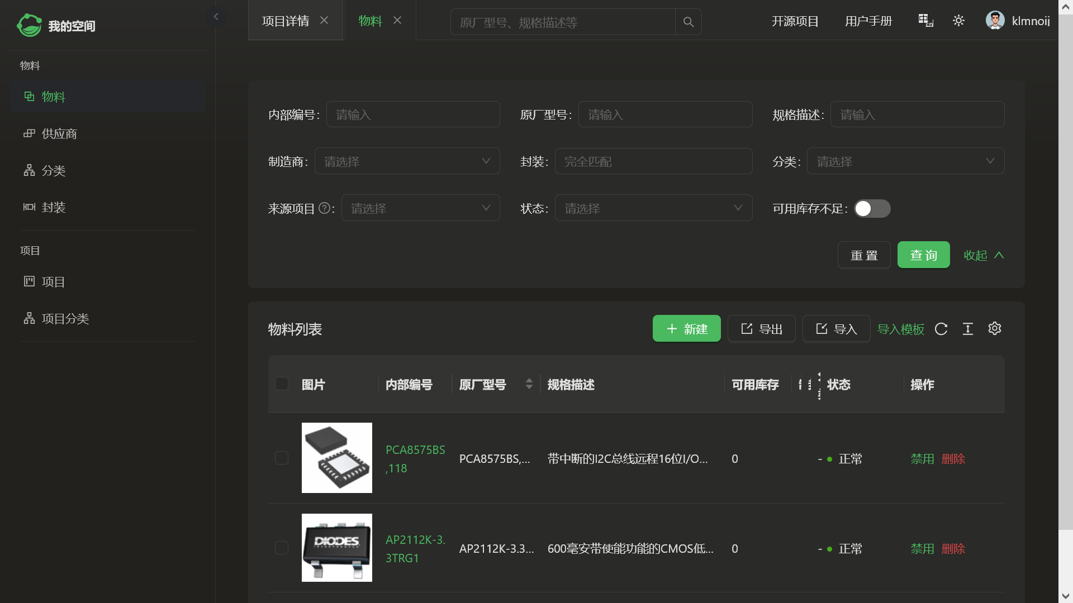
Task: Open the 状态 filter dropdown
Action: (653, 207)
